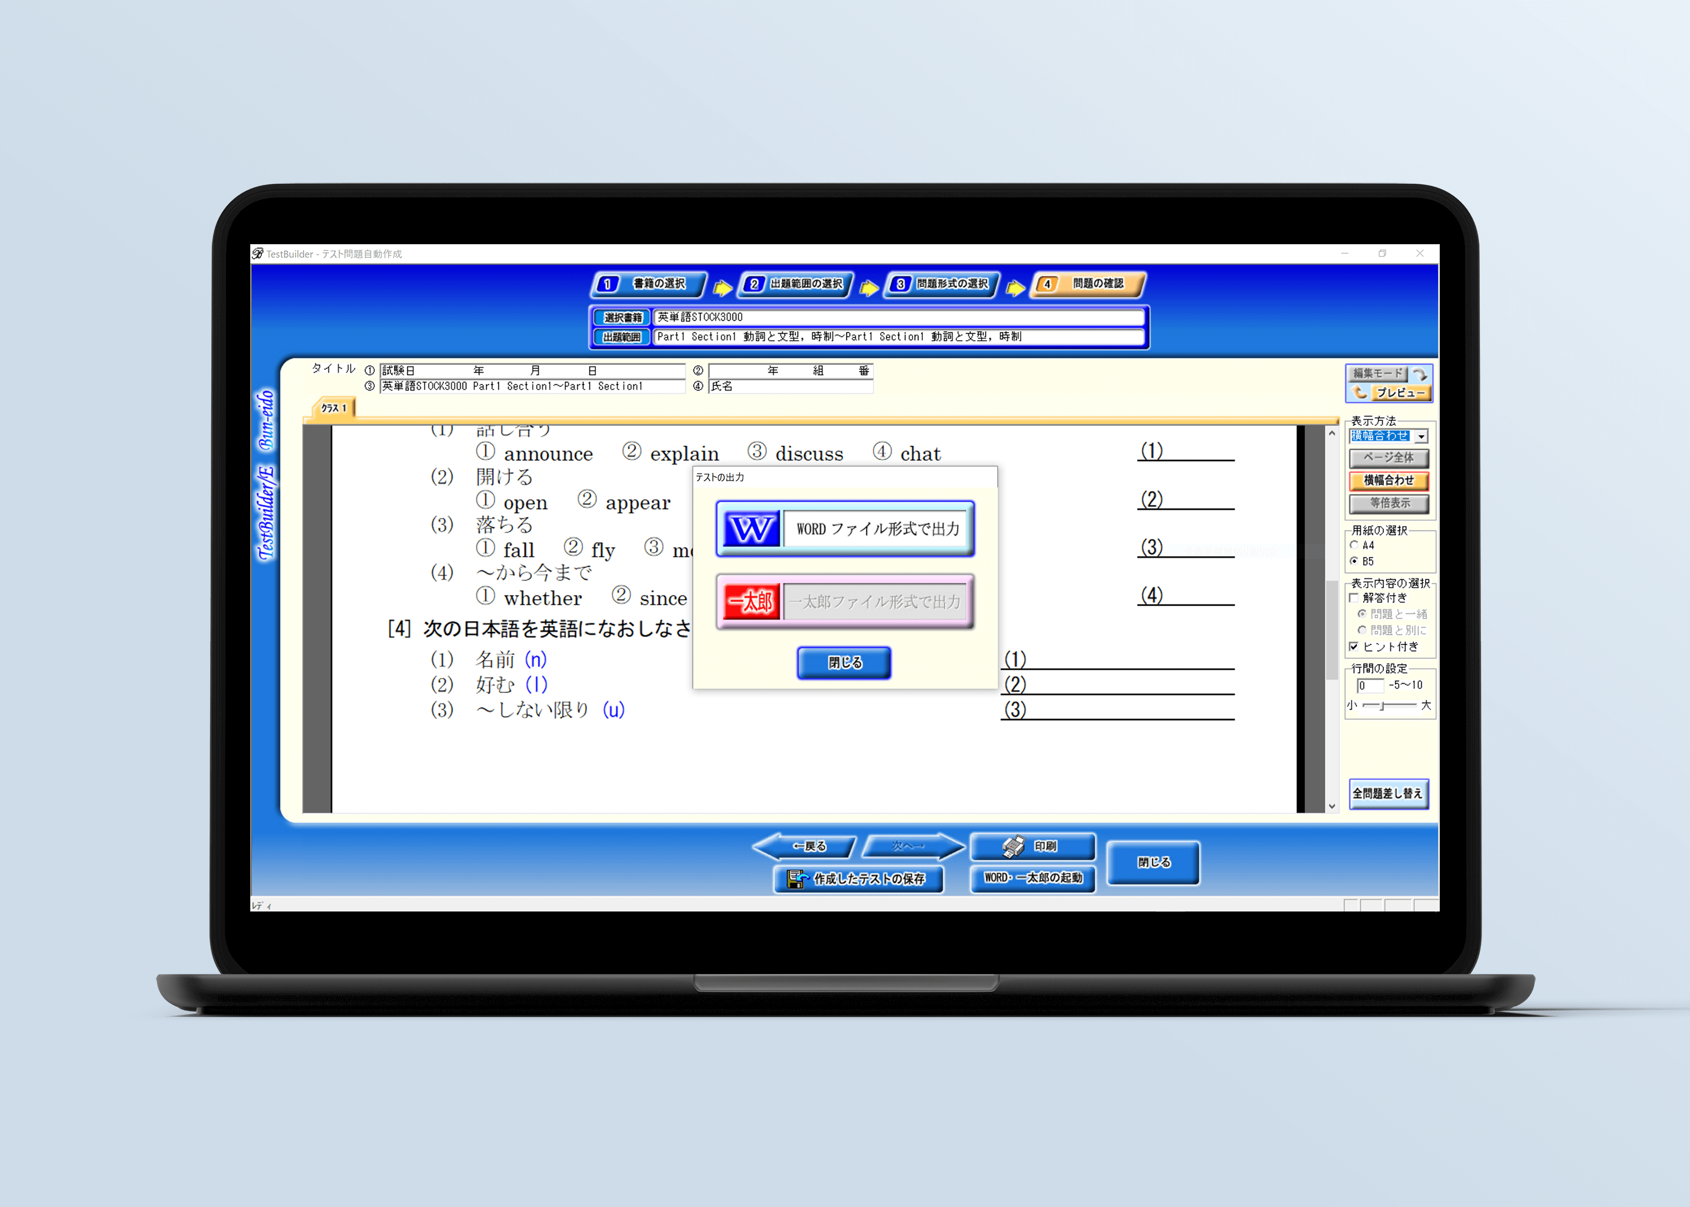Click 一太郎ファイル形式で出力 button
1690x1207 pixels.
click(845, 601)
